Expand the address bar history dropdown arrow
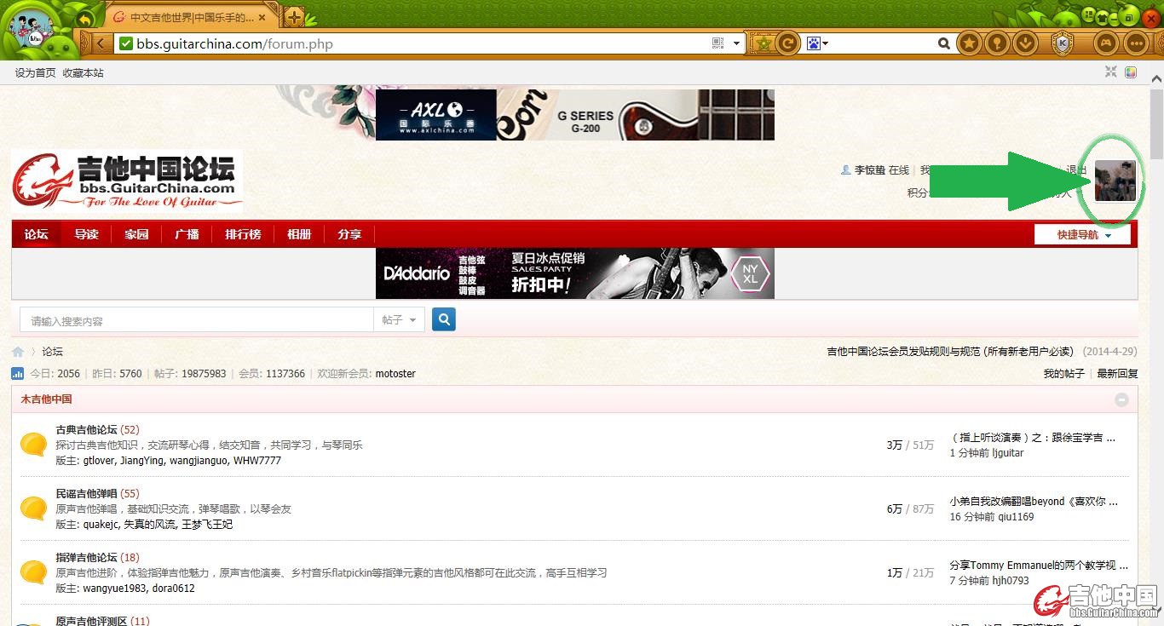The image size is (1164, 626). (737, 43)
